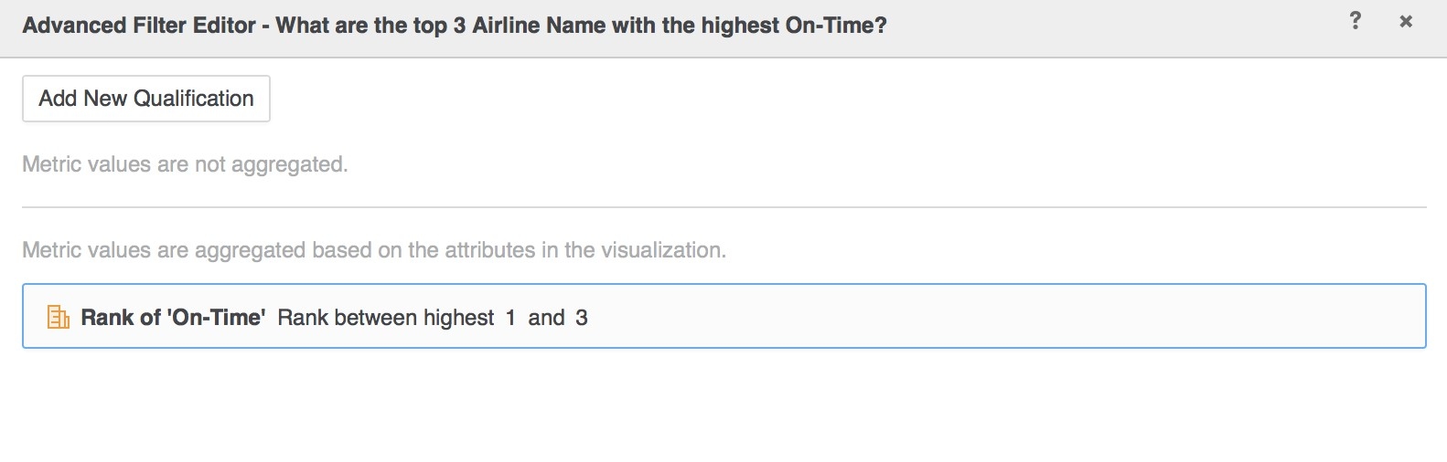Click the 'Rank between highest' operator text

point(385,317)
